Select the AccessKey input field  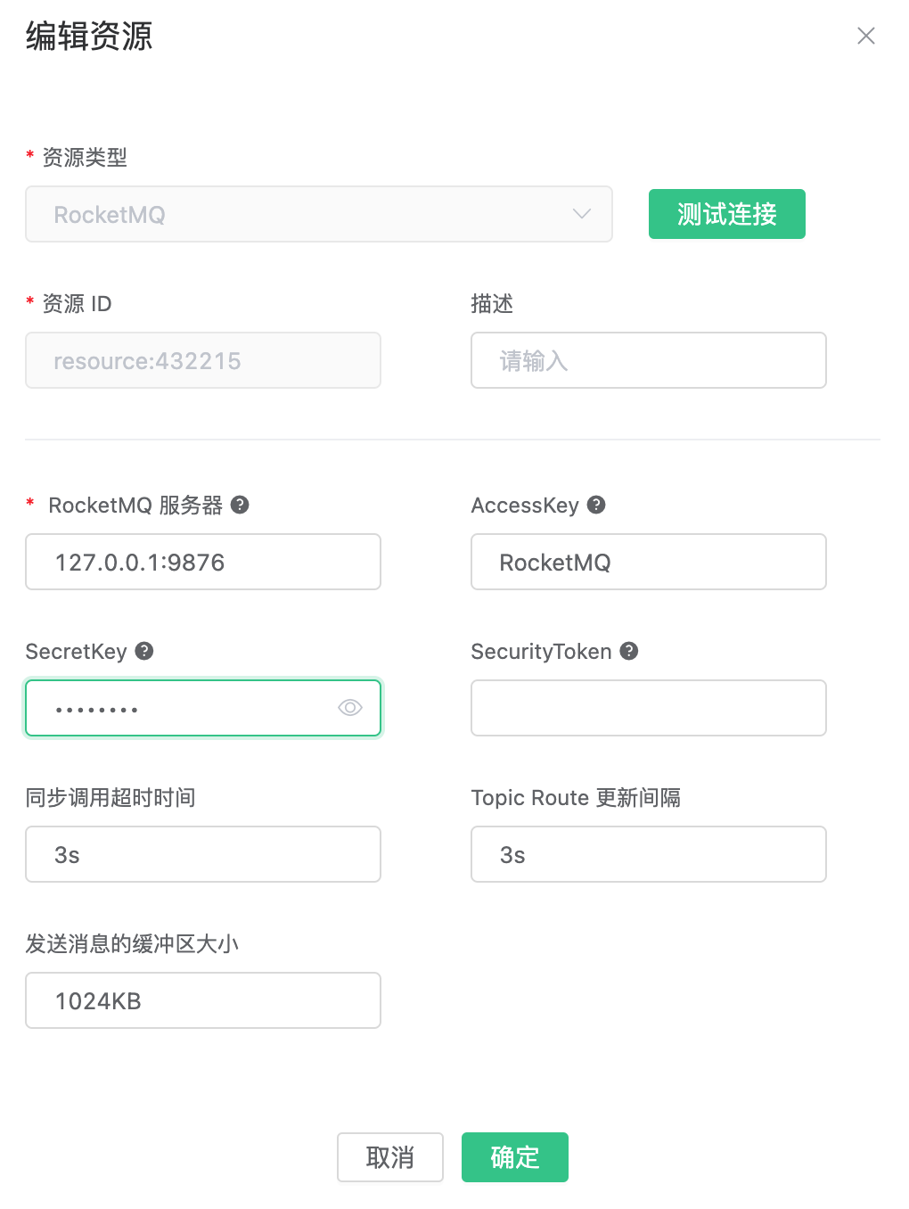[x=648, y=562]
